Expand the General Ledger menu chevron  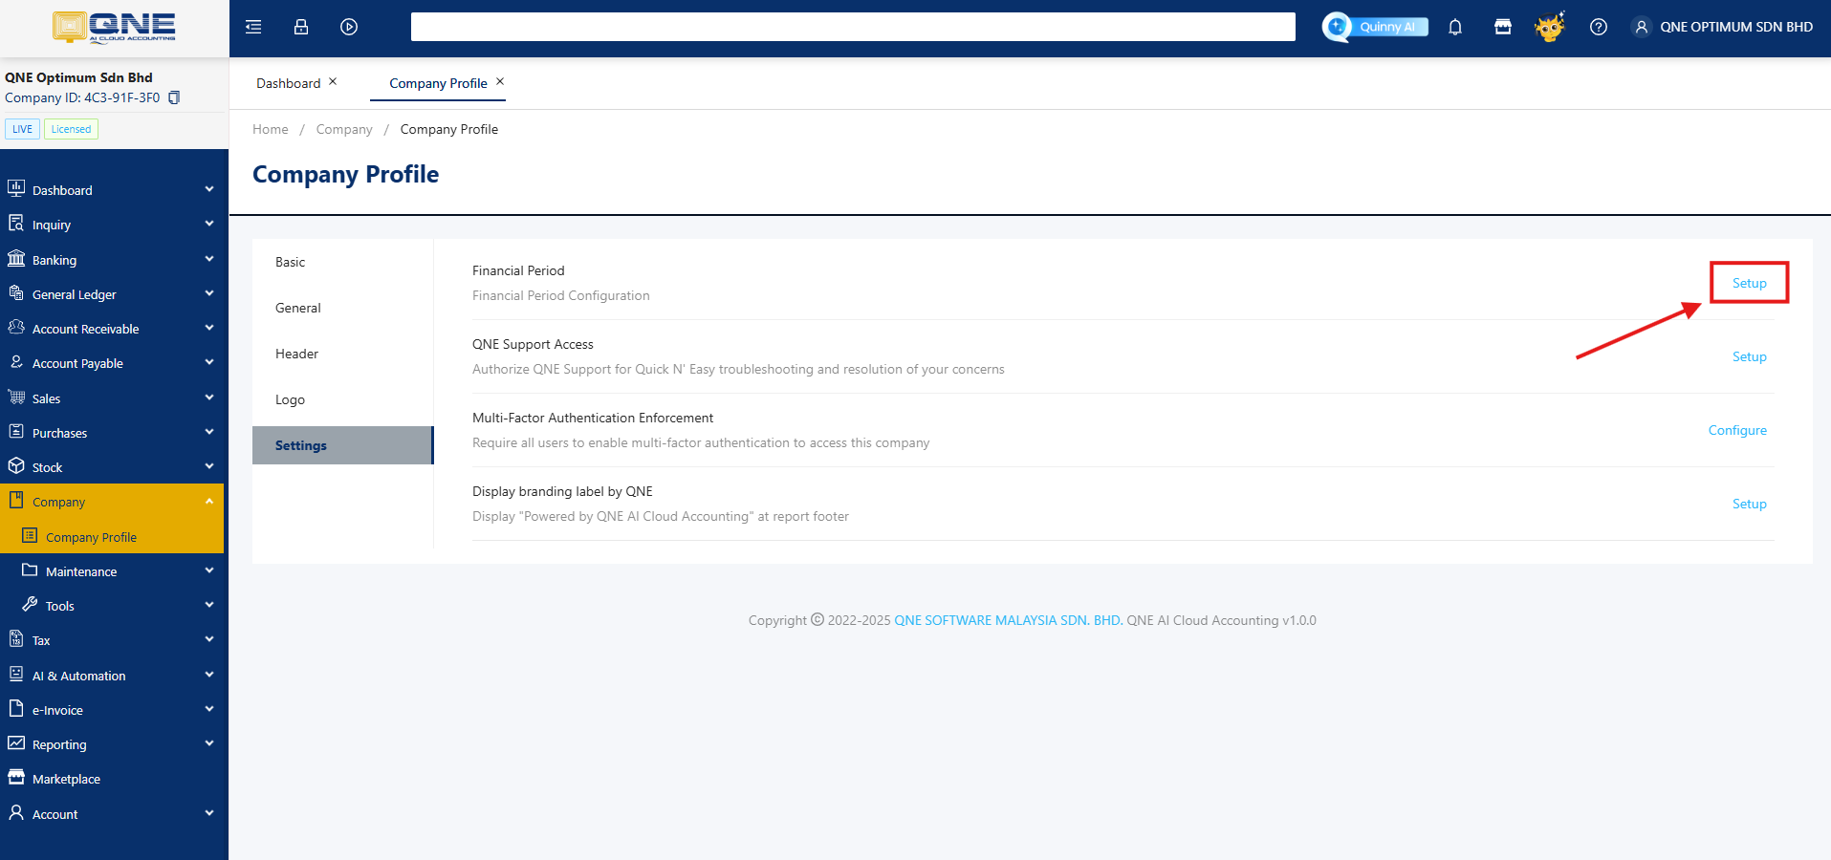209,293
